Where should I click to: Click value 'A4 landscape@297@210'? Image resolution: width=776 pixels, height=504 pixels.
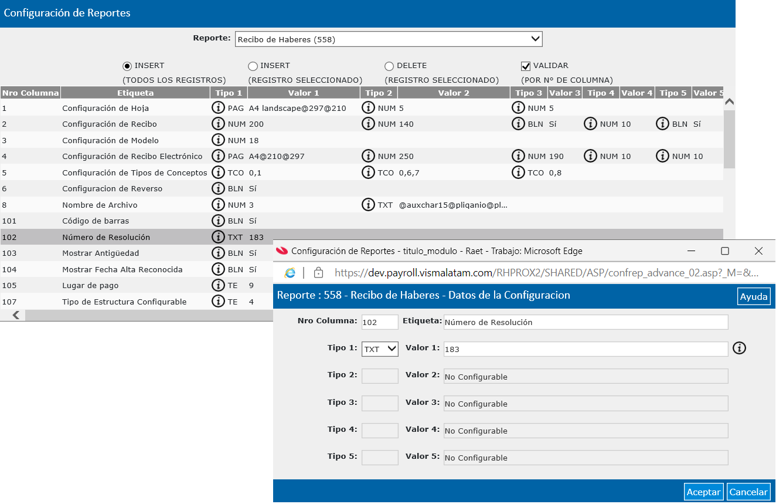pos(298,108)
